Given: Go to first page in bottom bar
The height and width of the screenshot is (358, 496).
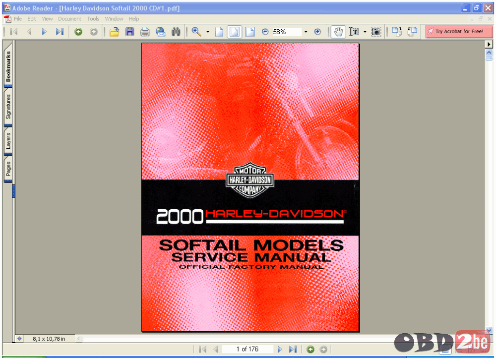Looking at the screenshot, I should 203,349.
